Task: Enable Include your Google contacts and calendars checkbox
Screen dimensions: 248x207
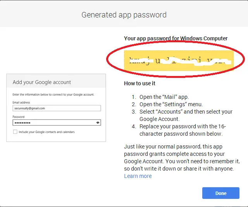Action: (15, 132)
